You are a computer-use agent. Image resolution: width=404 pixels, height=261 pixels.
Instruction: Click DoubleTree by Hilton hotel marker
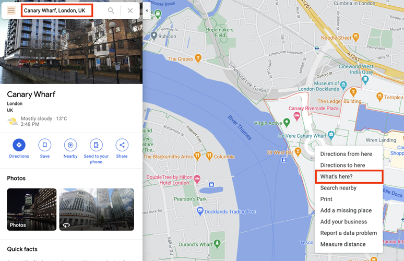197,179
